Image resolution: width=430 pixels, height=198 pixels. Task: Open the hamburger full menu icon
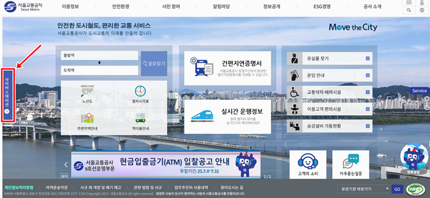(x=409, y=3)
